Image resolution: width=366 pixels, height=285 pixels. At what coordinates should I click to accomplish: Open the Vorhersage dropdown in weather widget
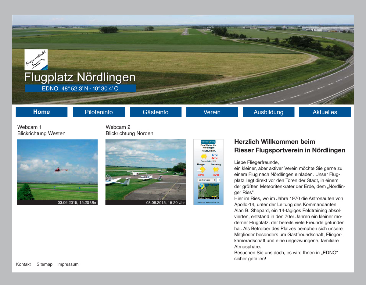coord(207,180)
